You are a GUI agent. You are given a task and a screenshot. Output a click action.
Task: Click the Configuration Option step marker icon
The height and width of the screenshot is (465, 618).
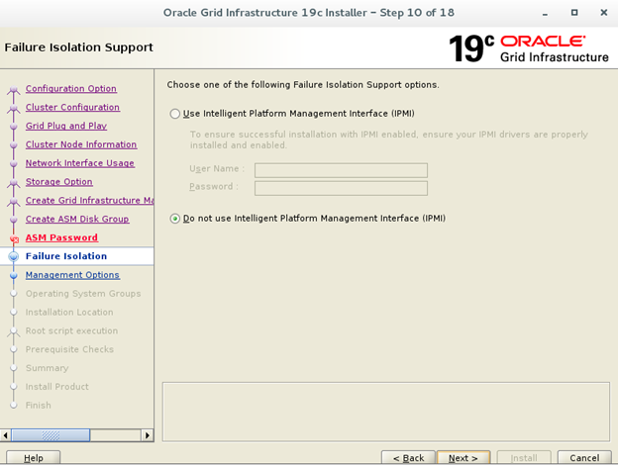tap(14, 90)
